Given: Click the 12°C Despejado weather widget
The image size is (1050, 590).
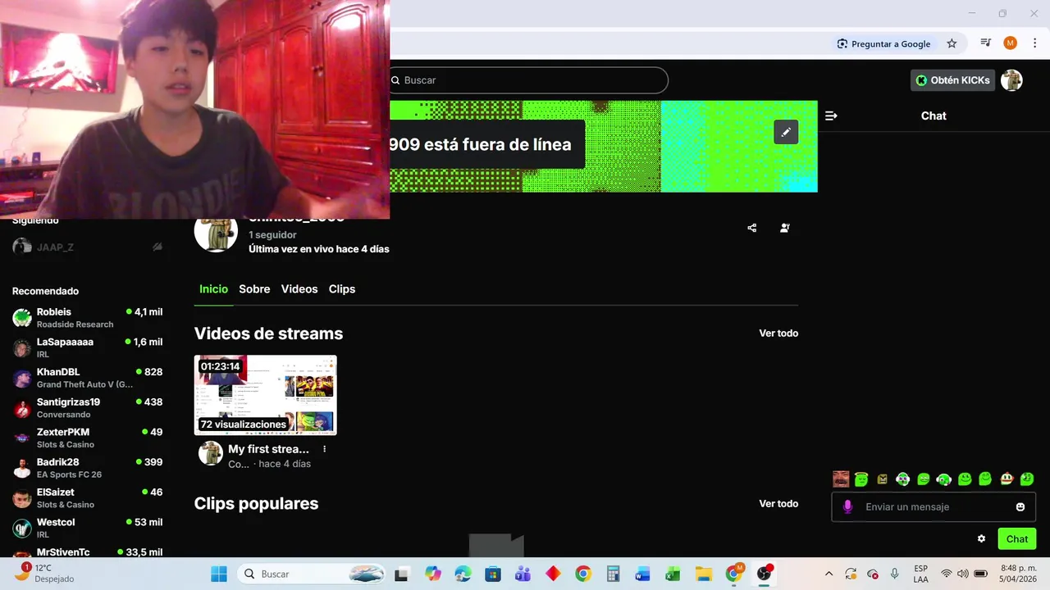Looking at the screenshot, I should [x=46, y=573].
